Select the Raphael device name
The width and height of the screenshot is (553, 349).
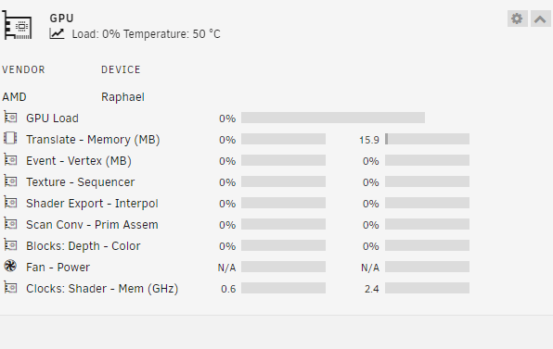coord(122,97)
